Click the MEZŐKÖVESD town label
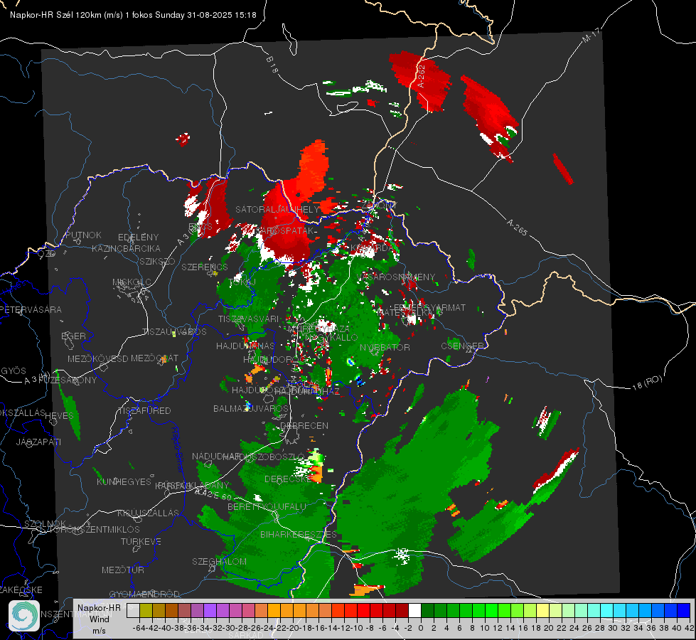Viewport: 696px width, 640px height. [x=97, y=358]
